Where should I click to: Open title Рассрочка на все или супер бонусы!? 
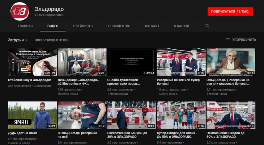[178, 82]
